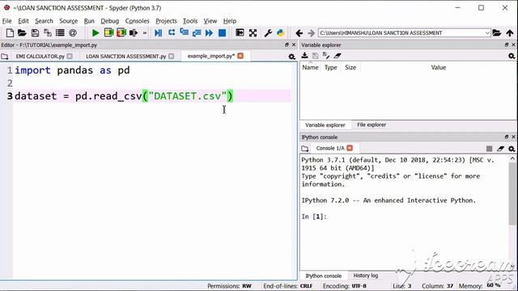Expand hidden run toolbar items chevron
The height and width of the screenshot is (291, 518).
coord(144,32)
